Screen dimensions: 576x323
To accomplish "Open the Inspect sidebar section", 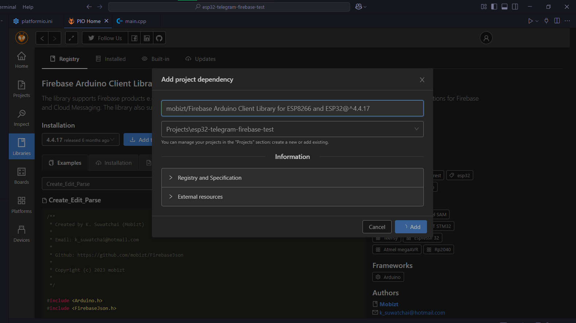I will click(21, 118).
